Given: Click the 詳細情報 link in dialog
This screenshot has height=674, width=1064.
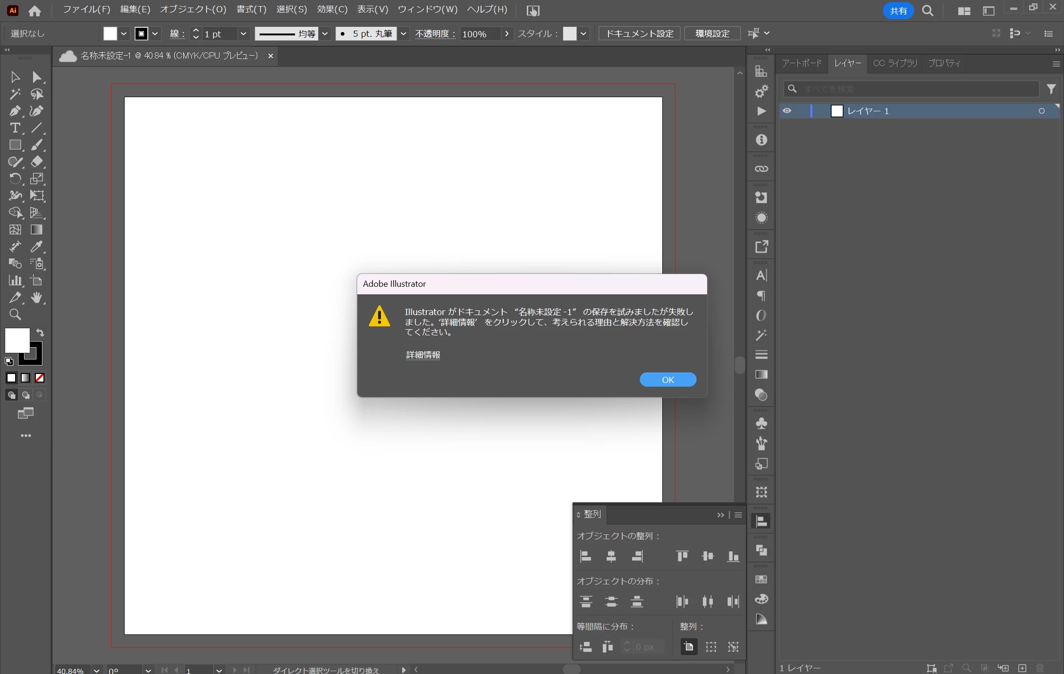Looking at the screenshot, I should pyautogui.click(x=423, y=355).
